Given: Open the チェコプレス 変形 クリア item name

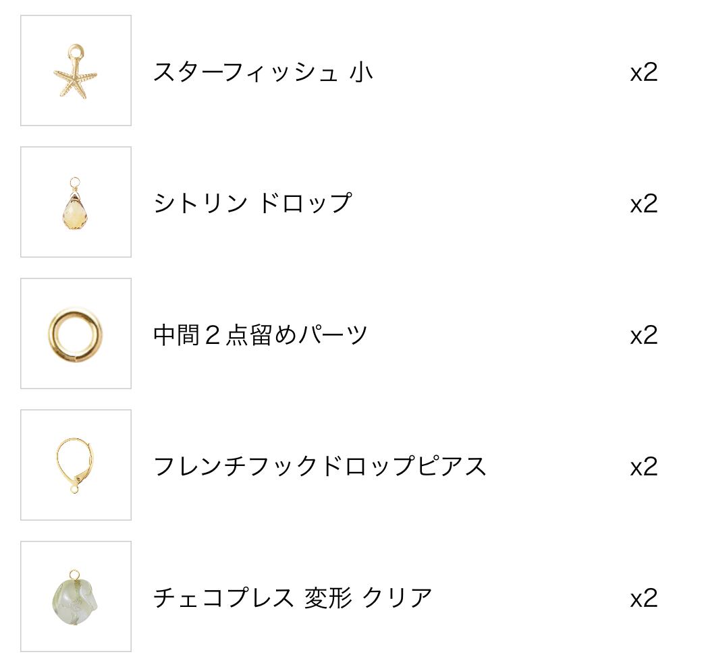Looking at the screenshot, I should click(x=293, y=597).
